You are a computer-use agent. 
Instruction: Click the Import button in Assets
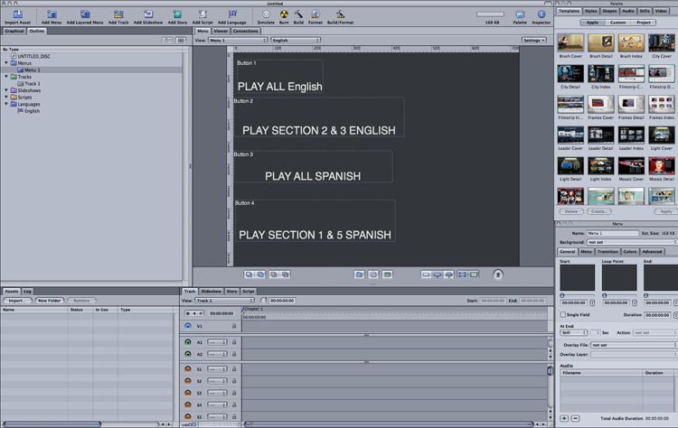pyautogui.click(x=16, y=301)
